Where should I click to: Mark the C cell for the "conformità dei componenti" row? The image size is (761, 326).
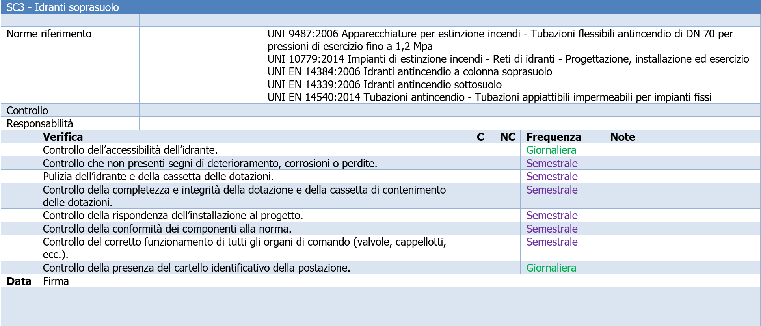pos(482,229)
